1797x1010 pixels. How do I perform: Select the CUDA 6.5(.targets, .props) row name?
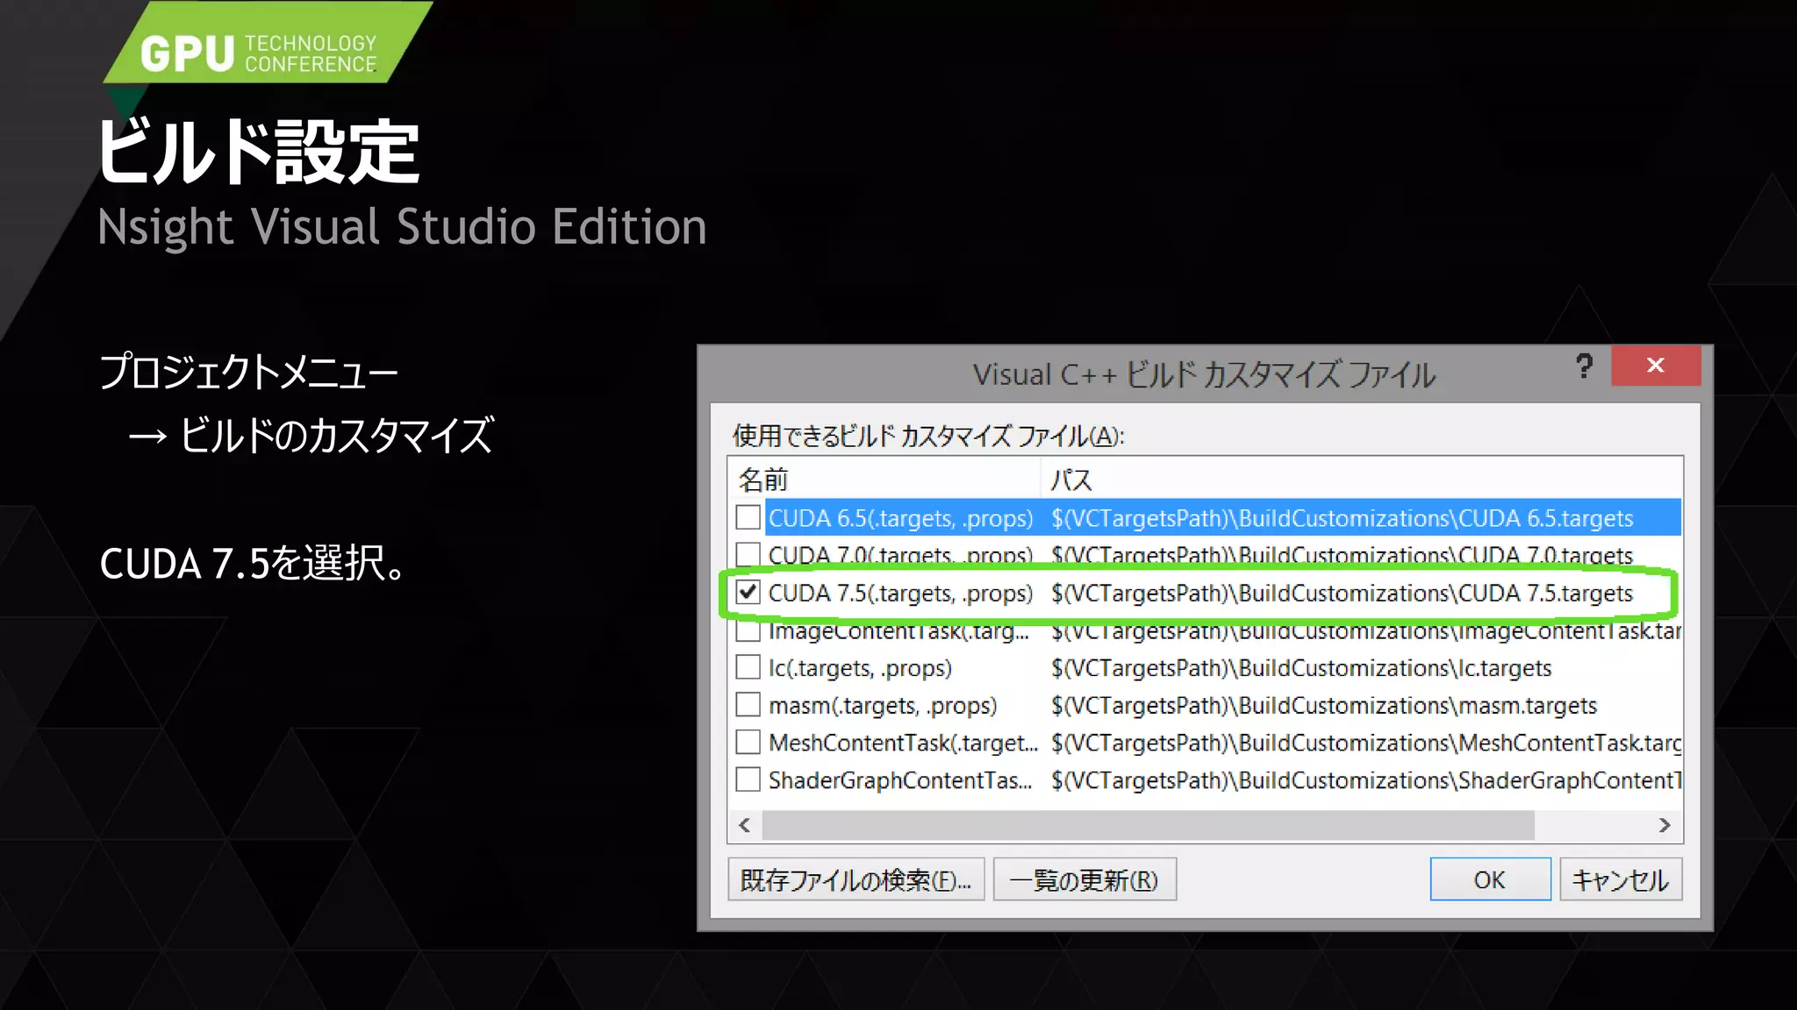coord(900,518)
